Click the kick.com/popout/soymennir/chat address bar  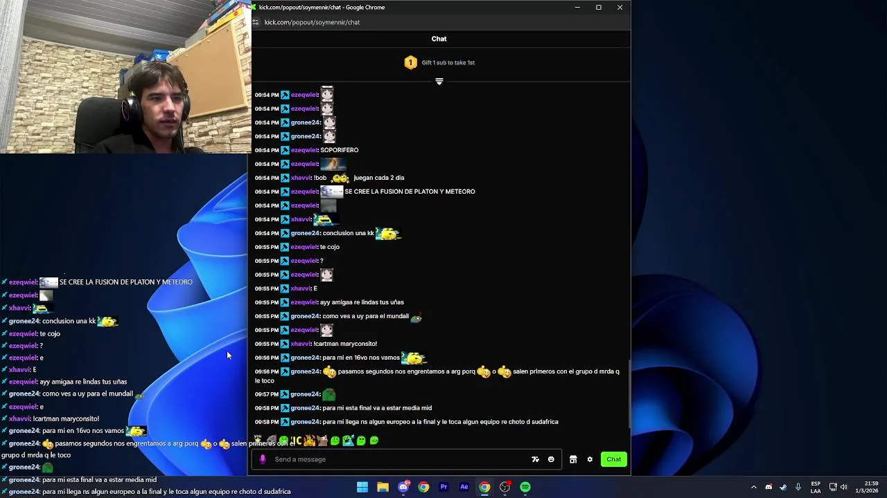[312, 22]
